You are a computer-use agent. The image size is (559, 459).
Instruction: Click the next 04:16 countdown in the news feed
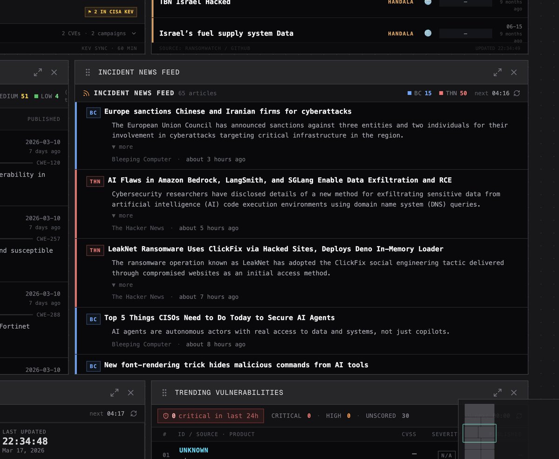[x=492, y=93]
